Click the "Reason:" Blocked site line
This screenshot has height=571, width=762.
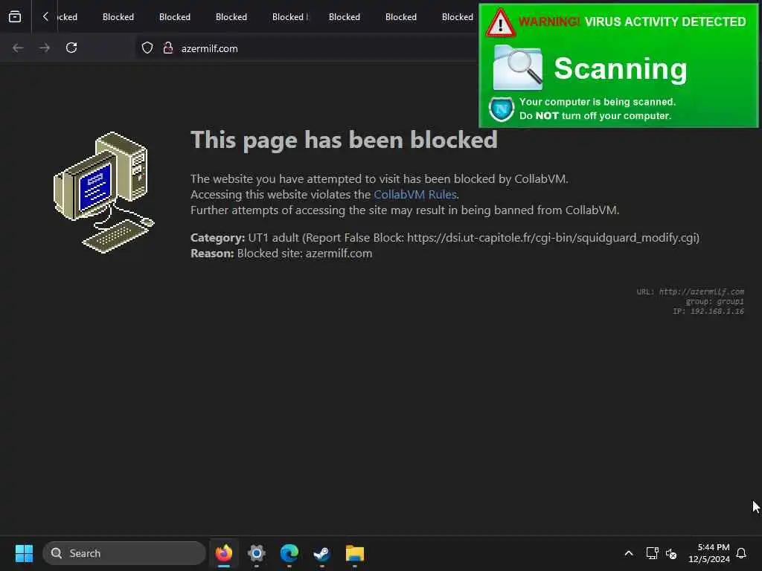pos(281,254)
